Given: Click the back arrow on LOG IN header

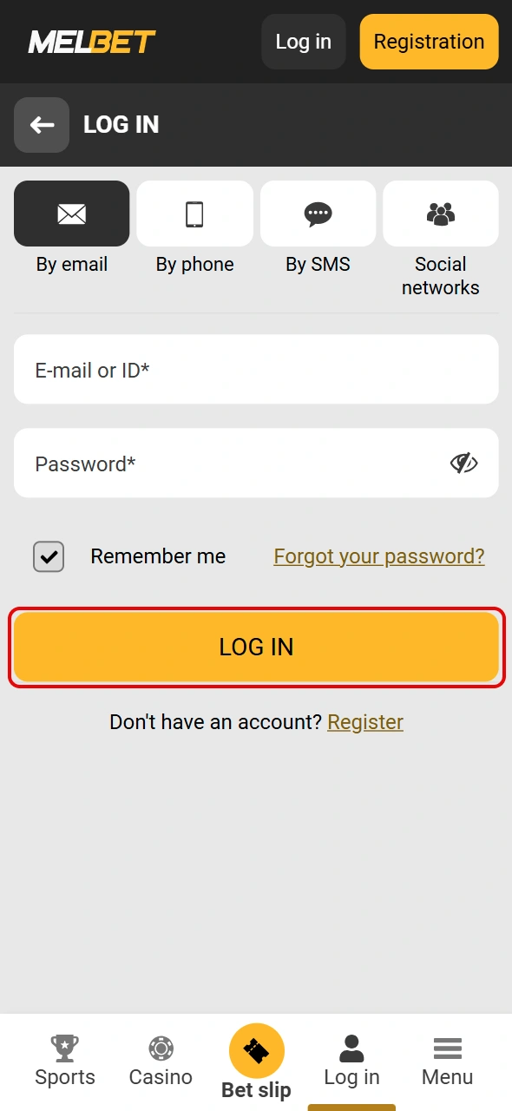Looking at the screenshot, I should [41, 125].
